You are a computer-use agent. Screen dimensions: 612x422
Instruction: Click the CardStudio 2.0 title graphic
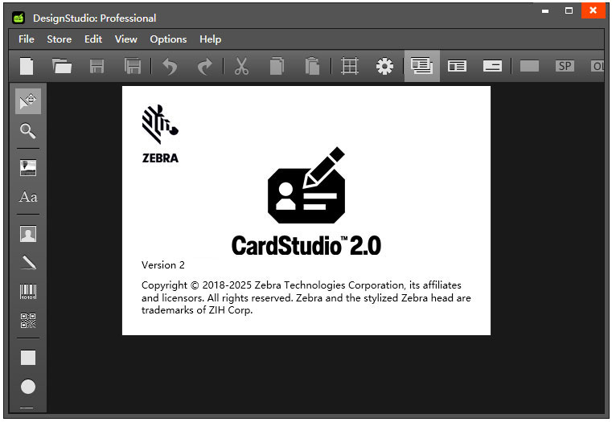pos(306,246)
